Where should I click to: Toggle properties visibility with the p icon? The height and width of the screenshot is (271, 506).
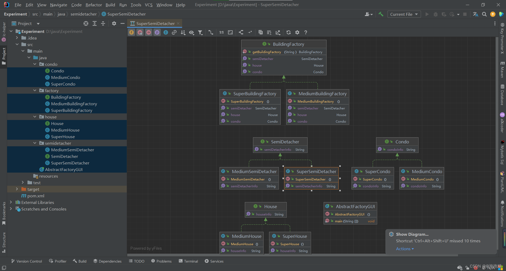tap(157, 32)
